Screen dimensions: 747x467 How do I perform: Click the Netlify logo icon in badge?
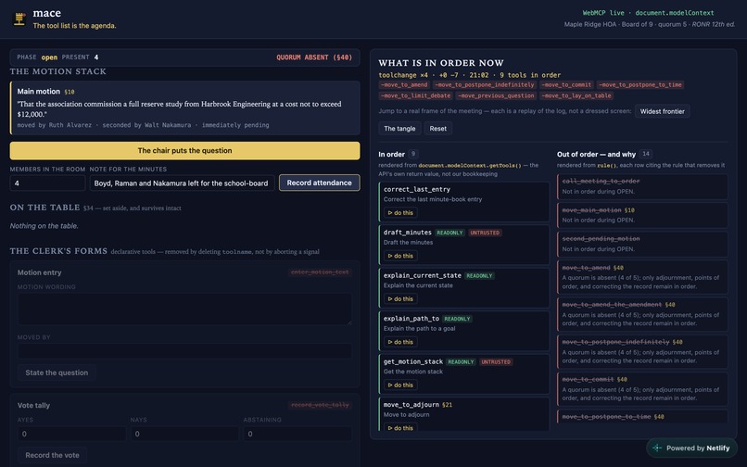tap(657, 448)
